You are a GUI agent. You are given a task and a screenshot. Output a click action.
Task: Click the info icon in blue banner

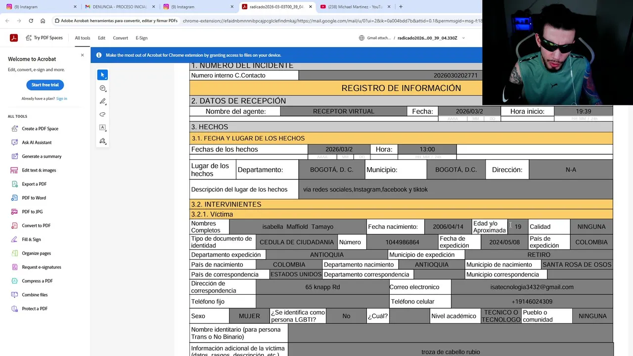(99, 55)
